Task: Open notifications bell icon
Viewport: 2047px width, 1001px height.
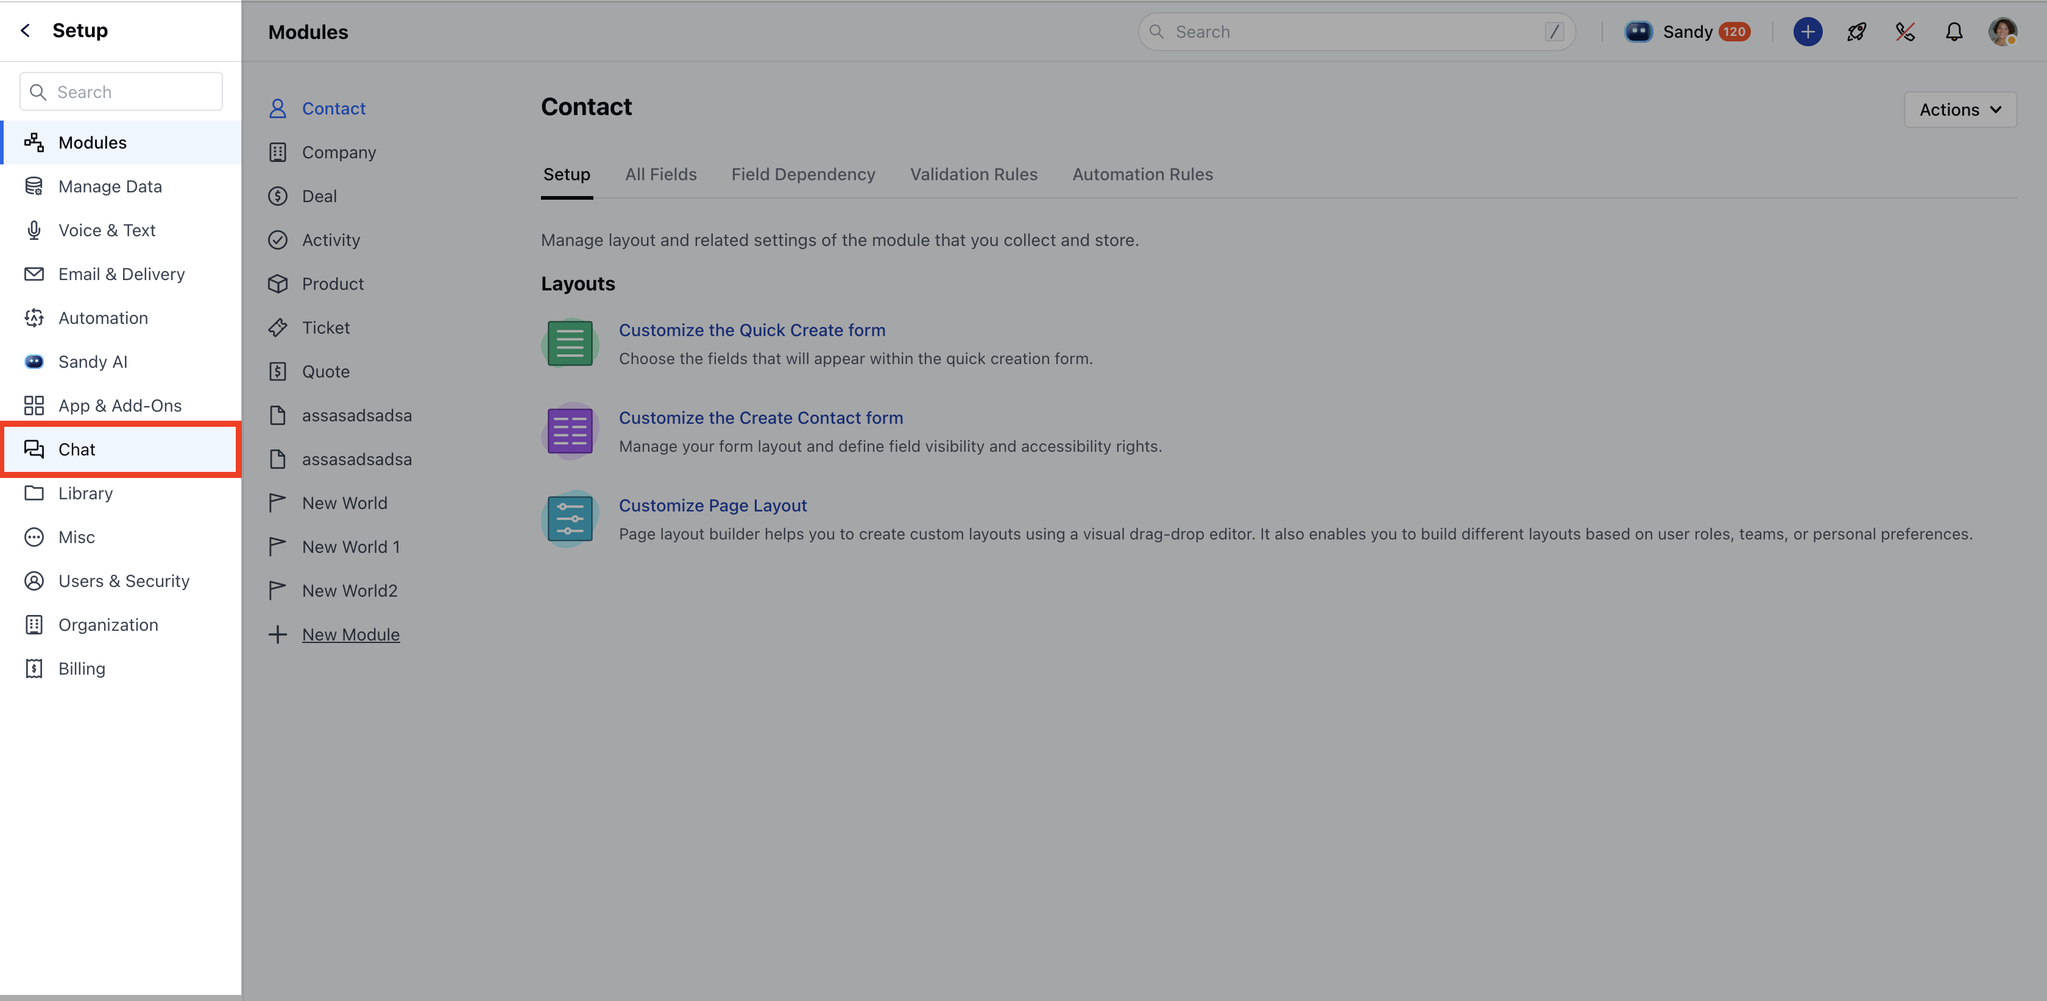Action: coord(1954,32)
